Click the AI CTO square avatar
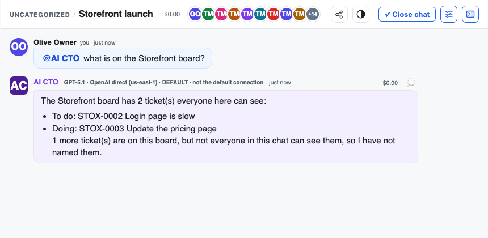488x238 pixels. [19, 86]
